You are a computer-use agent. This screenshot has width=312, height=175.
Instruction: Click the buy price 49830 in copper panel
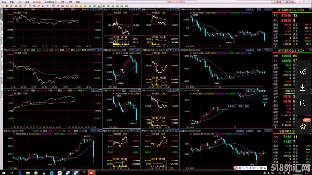coord(286,20)
